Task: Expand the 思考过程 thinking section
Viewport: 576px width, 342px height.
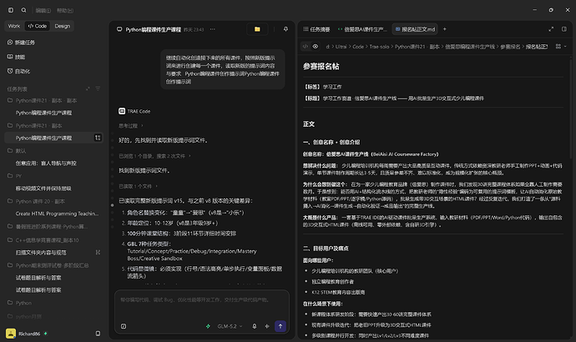Action: (131, 126)
